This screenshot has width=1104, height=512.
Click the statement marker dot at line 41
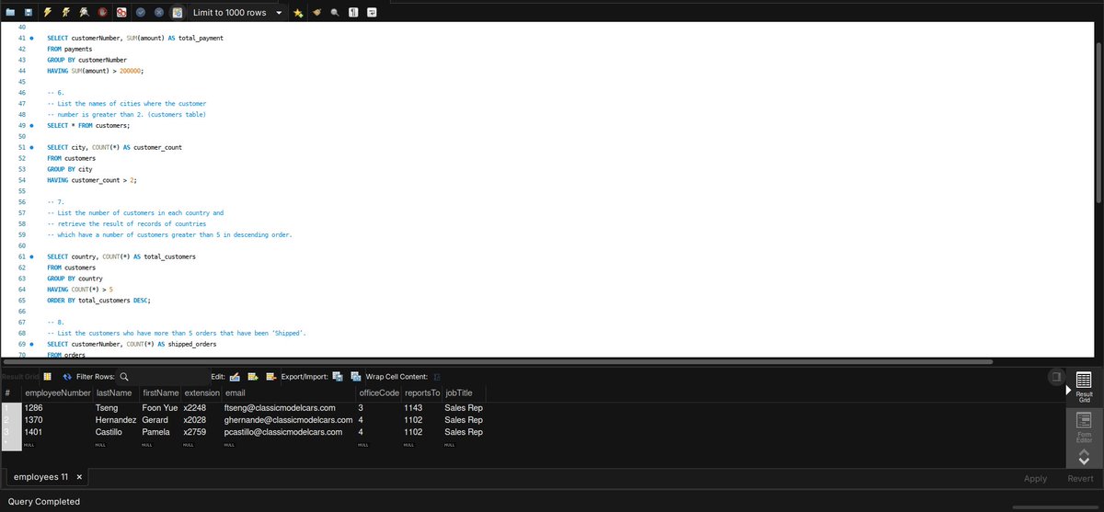coord(32,38)
